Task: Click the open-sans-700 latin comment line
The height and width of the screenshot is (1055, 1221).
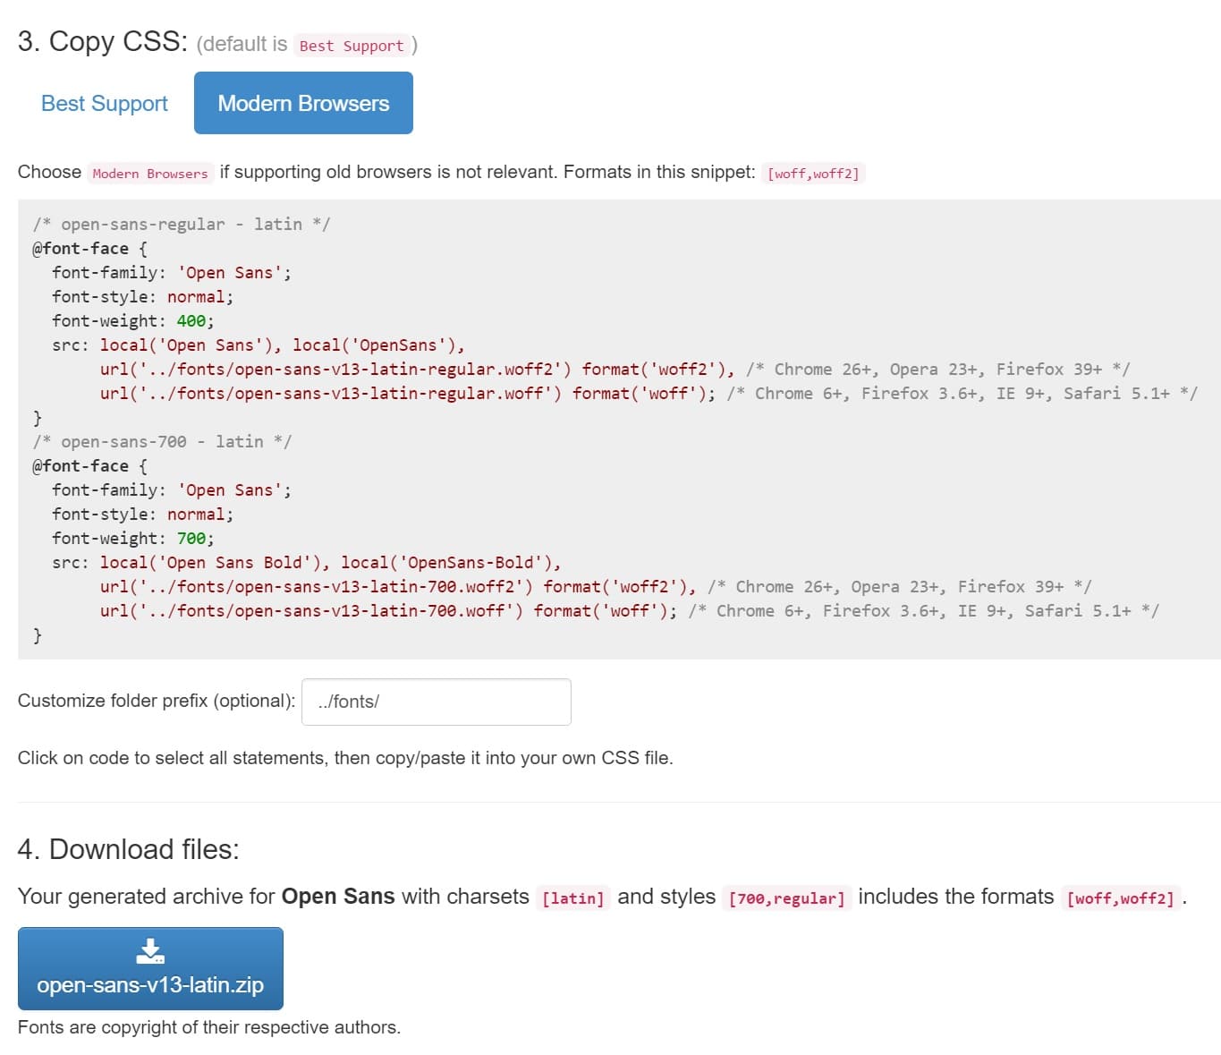Action: point(161,441)
